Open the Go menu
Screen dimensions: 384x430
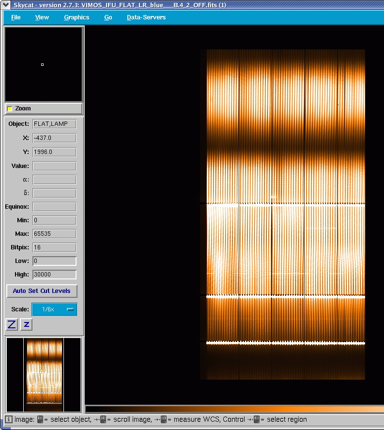coord(108,17)
